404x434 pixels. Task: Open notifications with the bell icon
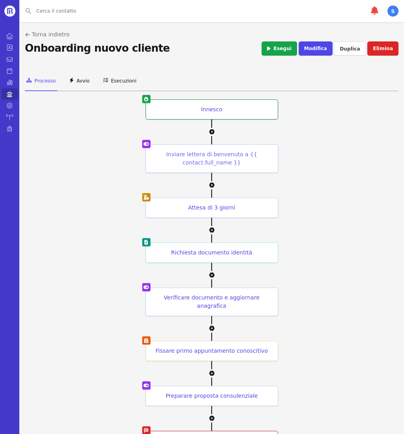pos(374,11)
